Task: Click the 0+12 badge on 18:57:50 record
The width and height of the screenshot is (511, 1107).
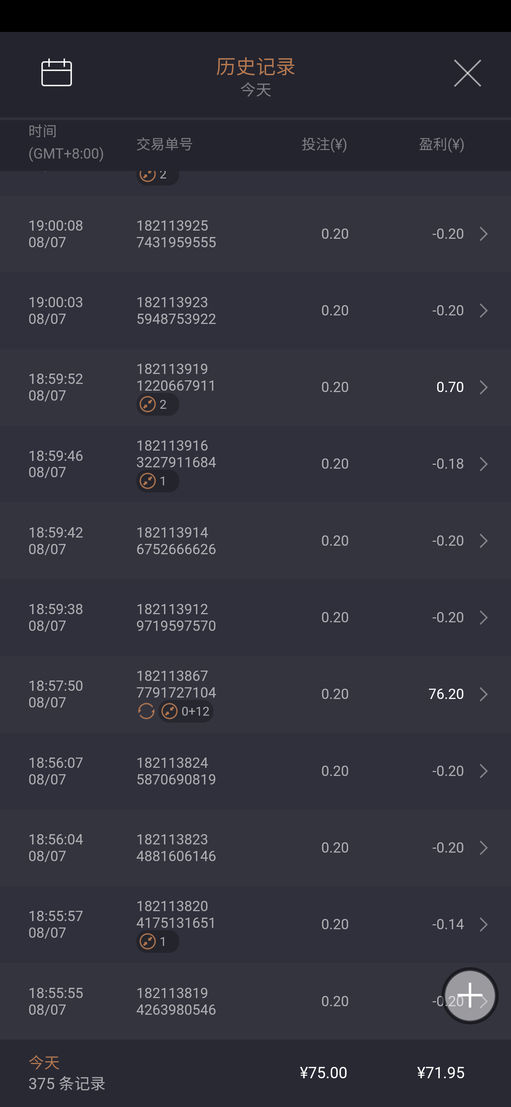Action: tap(186, 711)
